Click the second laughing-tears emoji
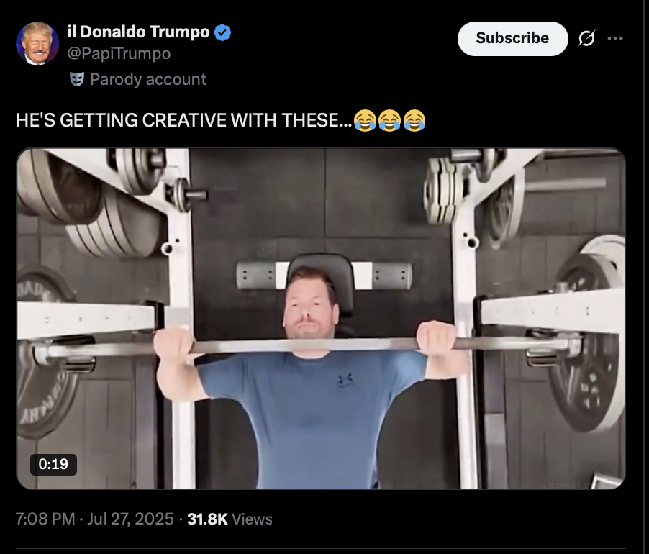Viewport: 649px width, 554px height. pyautogui.click(x=389, y=120)
